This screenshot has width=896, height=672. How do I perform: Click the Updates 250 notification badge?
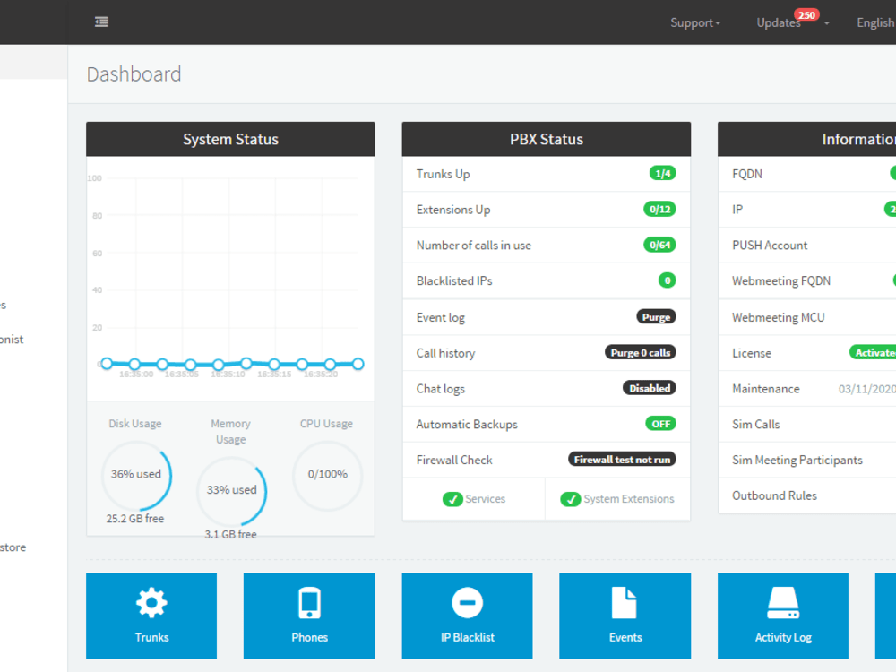point(806,14)
